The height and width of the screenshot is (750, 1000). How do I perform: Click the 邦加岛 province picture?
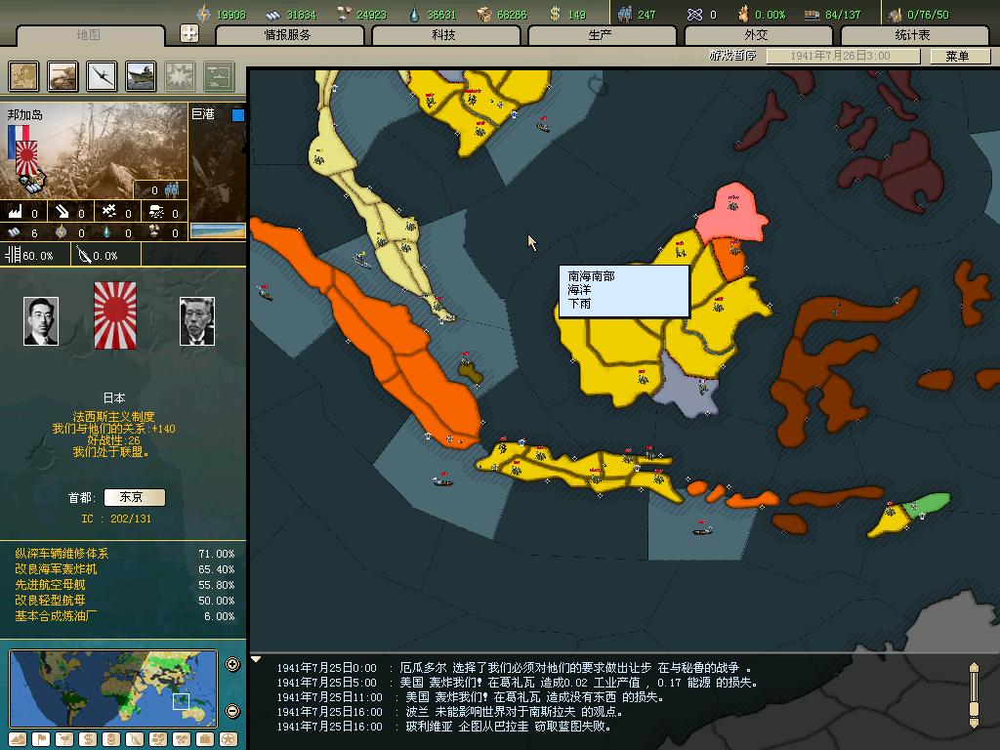click(x=95, y=150)
